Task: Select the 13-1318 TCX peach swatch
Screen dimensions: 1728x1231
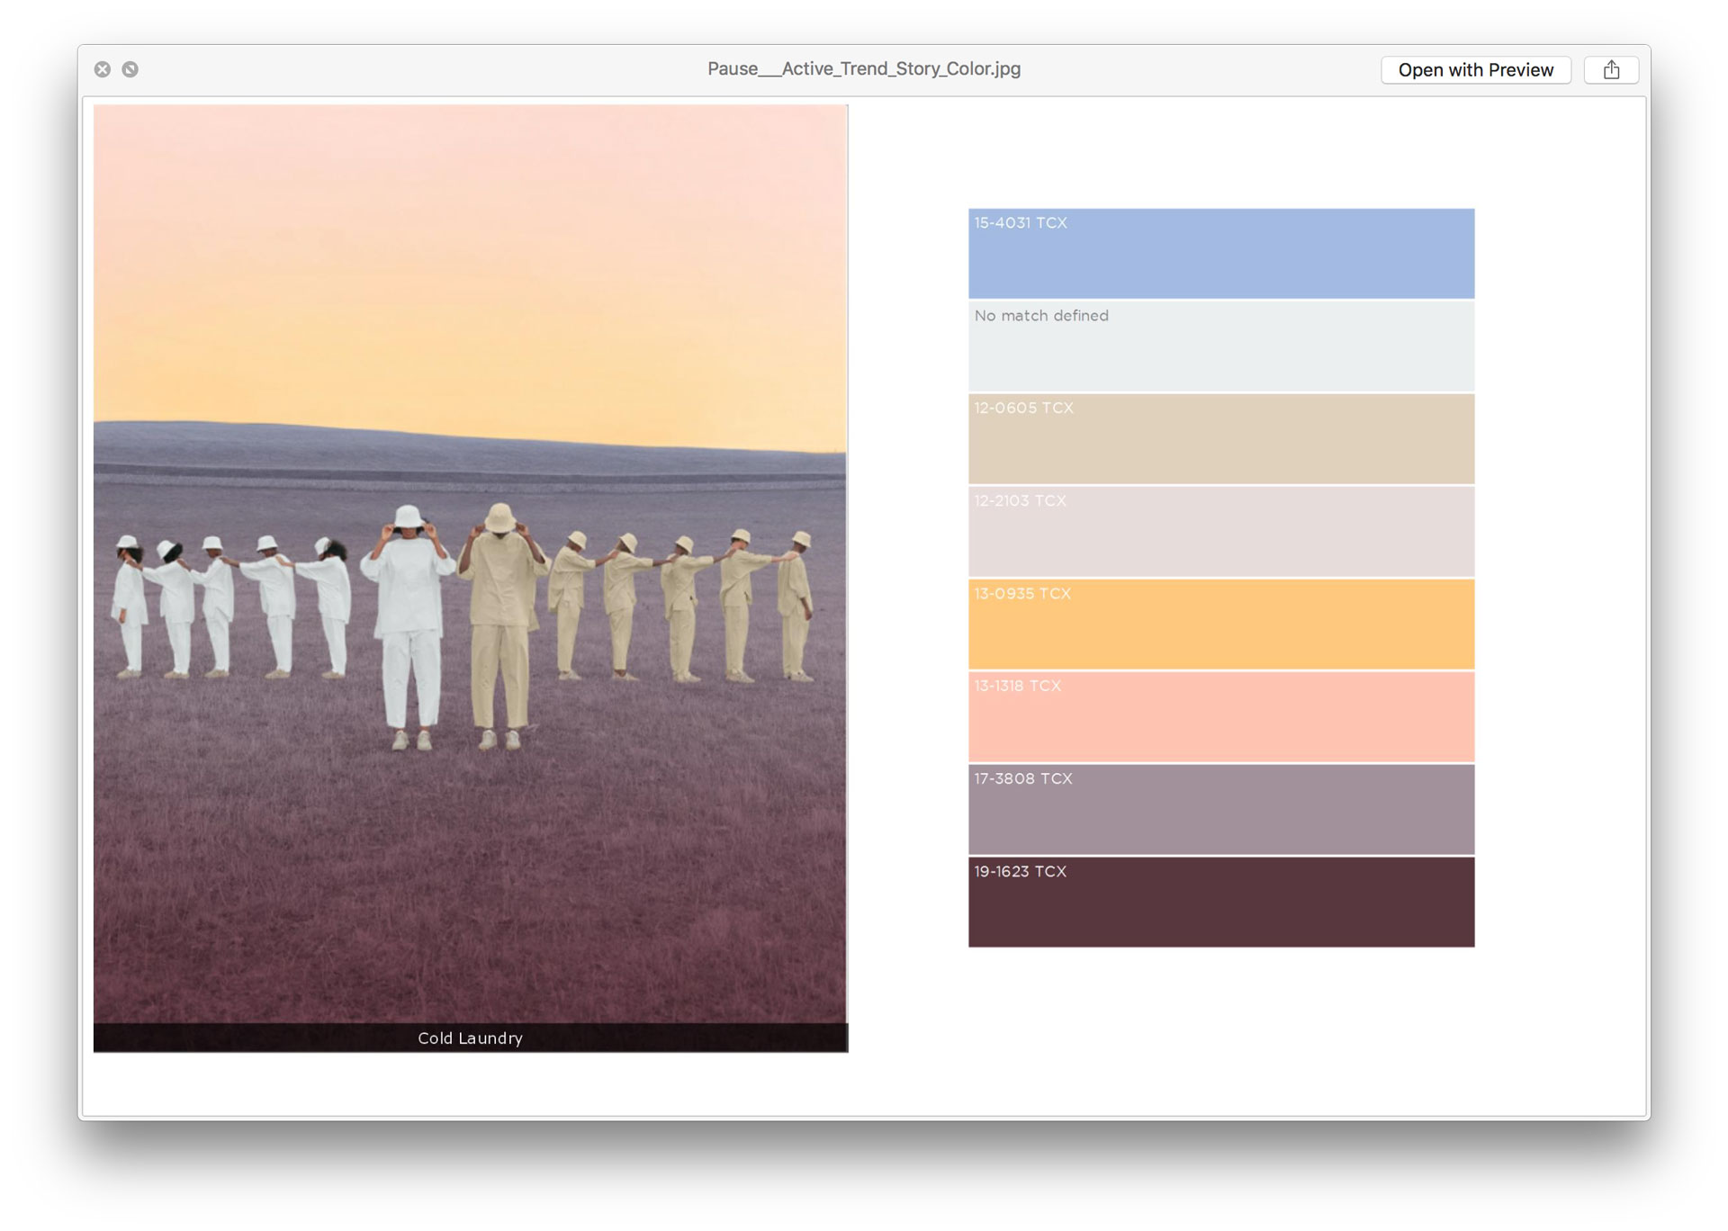Action: pos(1221,717)
